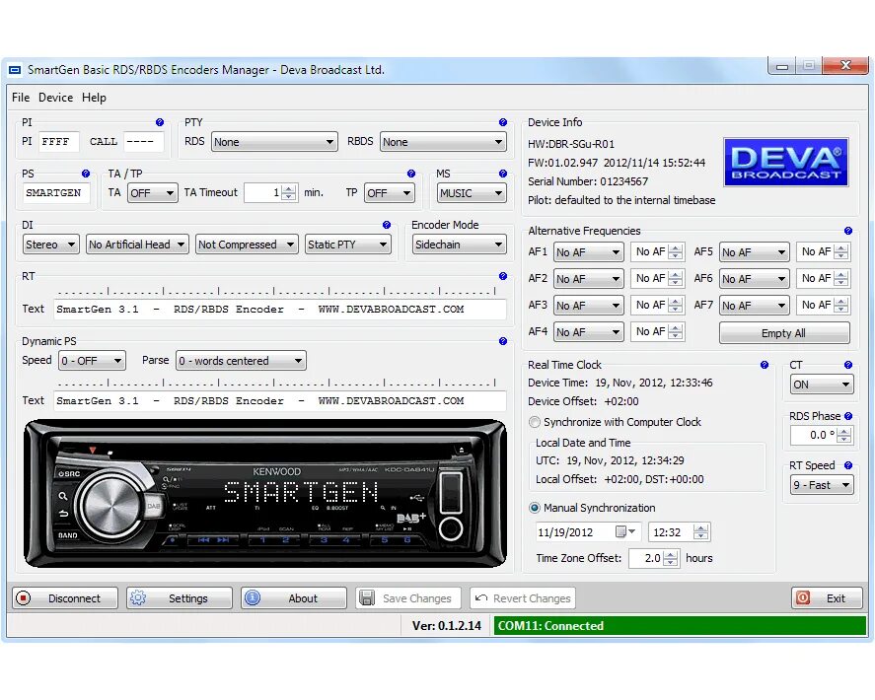Click the help icon in the MS section
This screenshot has height=700, width=875.
click(503, 174)
